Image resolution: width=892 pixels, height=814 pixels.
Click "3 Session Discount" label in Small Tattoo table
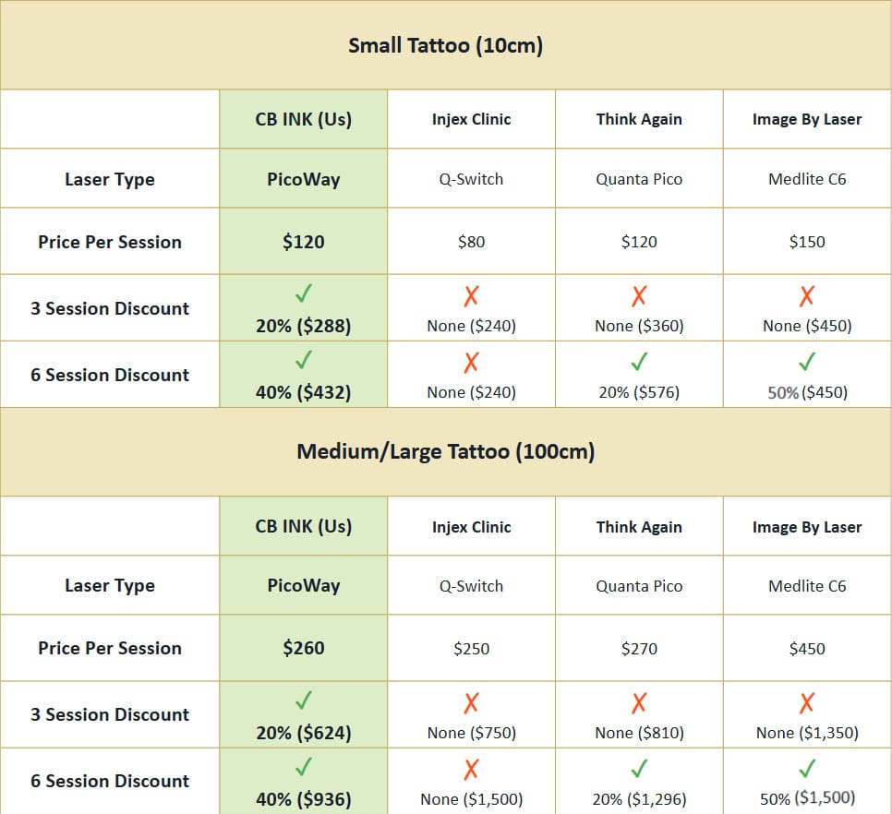[x=110, y=308]
